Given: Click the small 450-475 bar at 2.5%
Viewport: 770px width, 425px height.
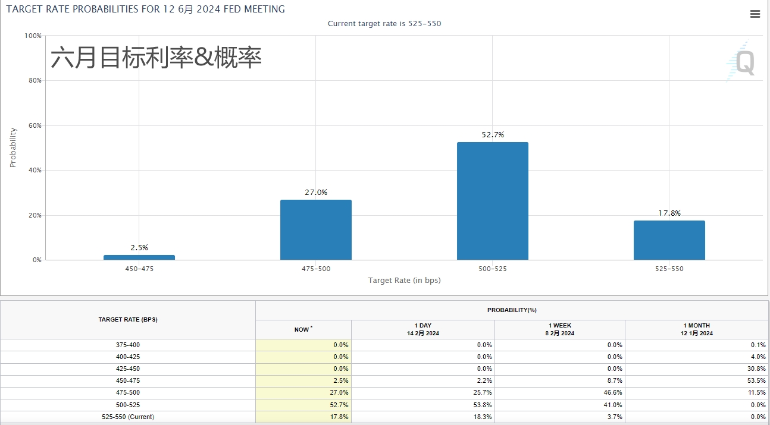Looking at the screenshot, I should (139, 257).
